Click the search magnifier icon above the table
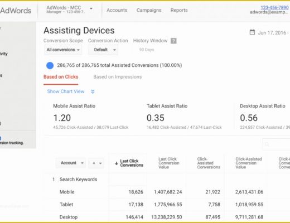This screenshot has height=223, width=290. [x=267, y=144]
